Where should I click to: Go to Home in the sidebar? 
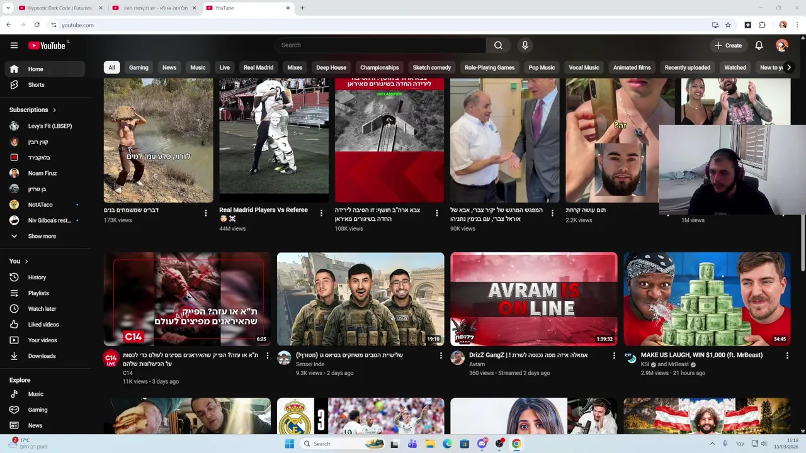click(45, 69)
